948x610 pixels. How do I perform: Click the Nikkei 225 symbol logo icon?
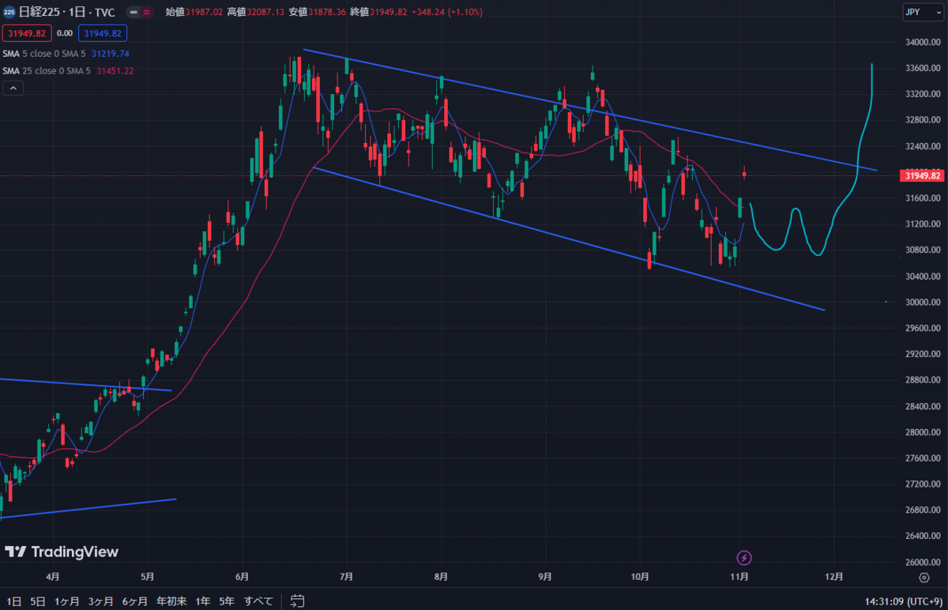pyautogui.click(x=9, y=13)
